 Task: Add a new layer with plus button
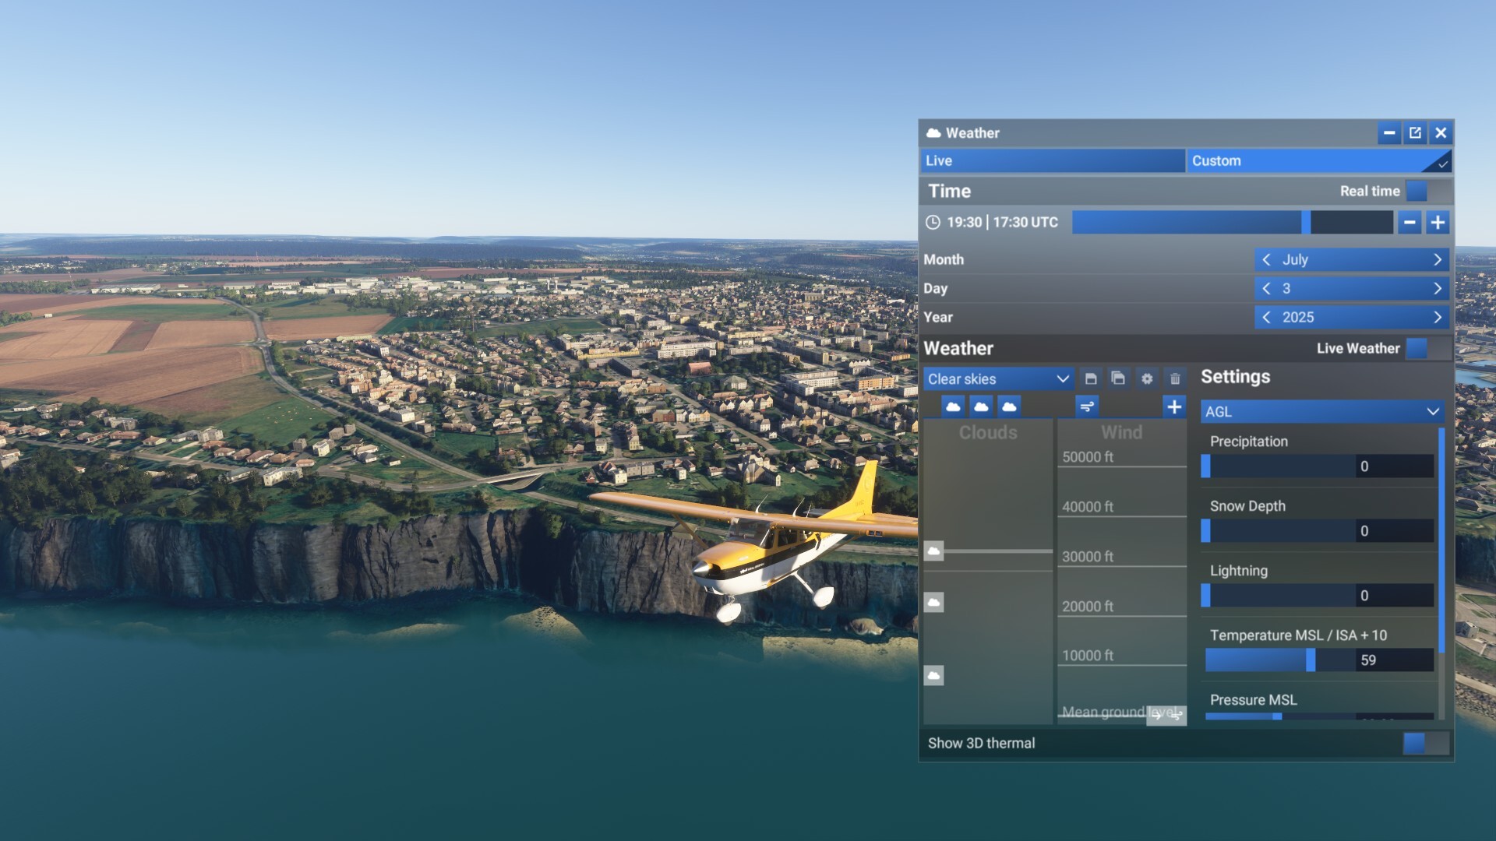(x=1174, y=406)
